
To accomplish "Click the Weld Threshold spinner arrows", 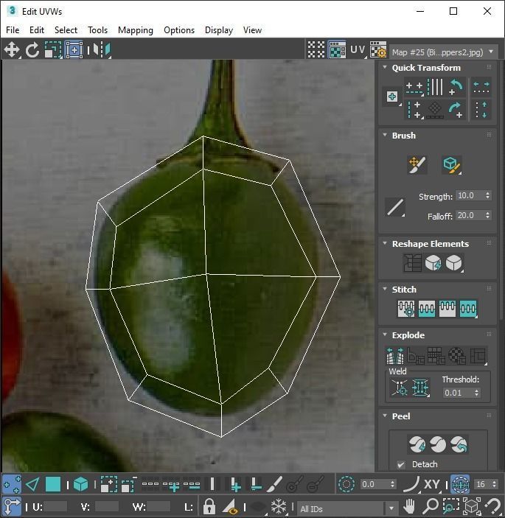I will (476, 393).
